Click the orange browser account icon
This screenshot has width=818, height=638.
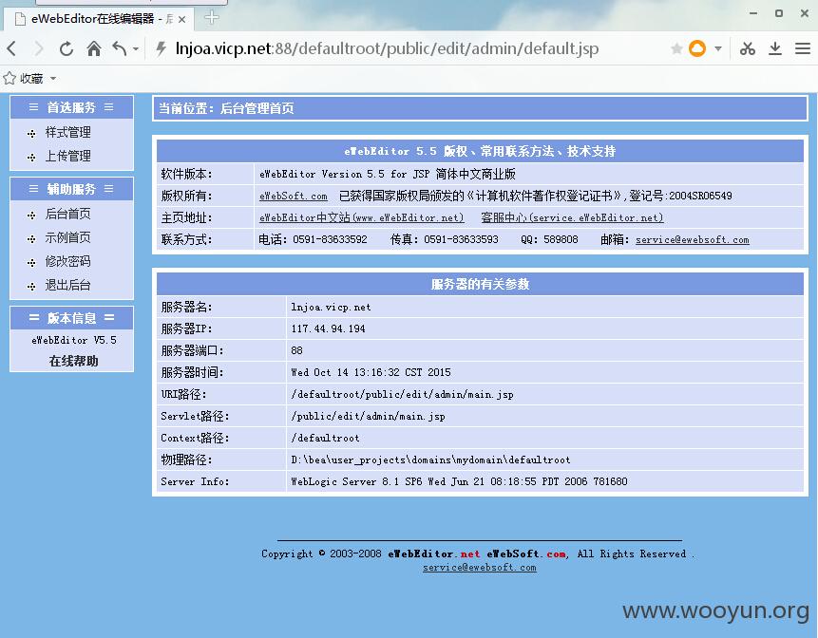coord(697,48)
